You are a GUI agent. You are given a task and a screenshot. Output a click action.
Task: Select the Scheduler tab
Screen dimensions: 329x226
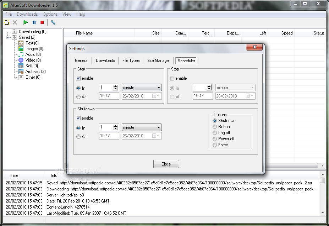click(x=186, y=61)
